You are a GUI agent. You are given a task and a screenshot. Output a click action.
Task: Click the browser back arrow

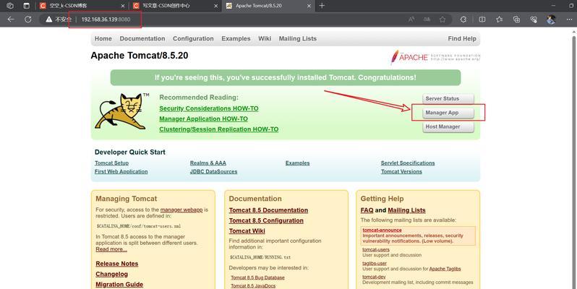(11, 20)
